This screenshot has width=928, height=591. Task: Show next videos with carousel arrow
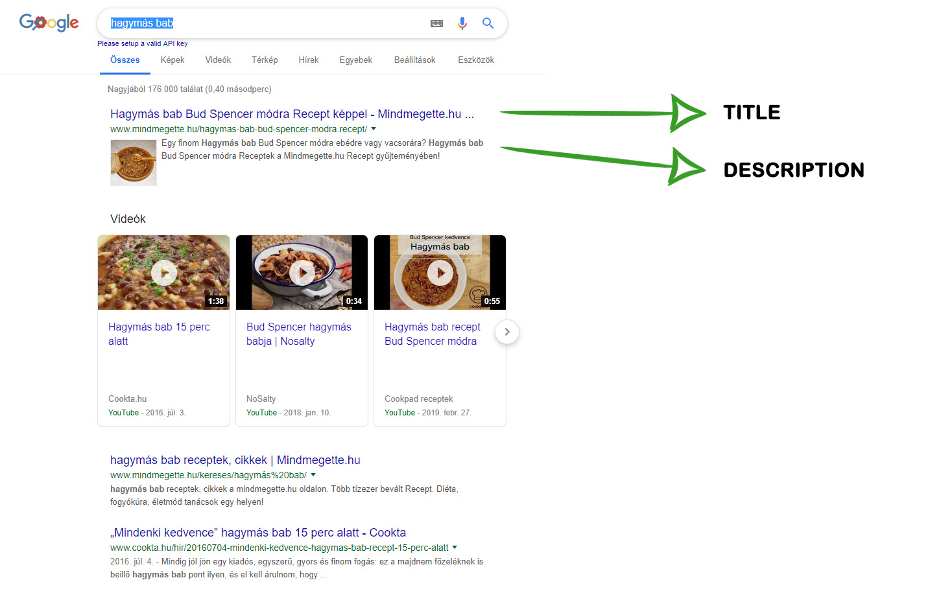(507, 332)
